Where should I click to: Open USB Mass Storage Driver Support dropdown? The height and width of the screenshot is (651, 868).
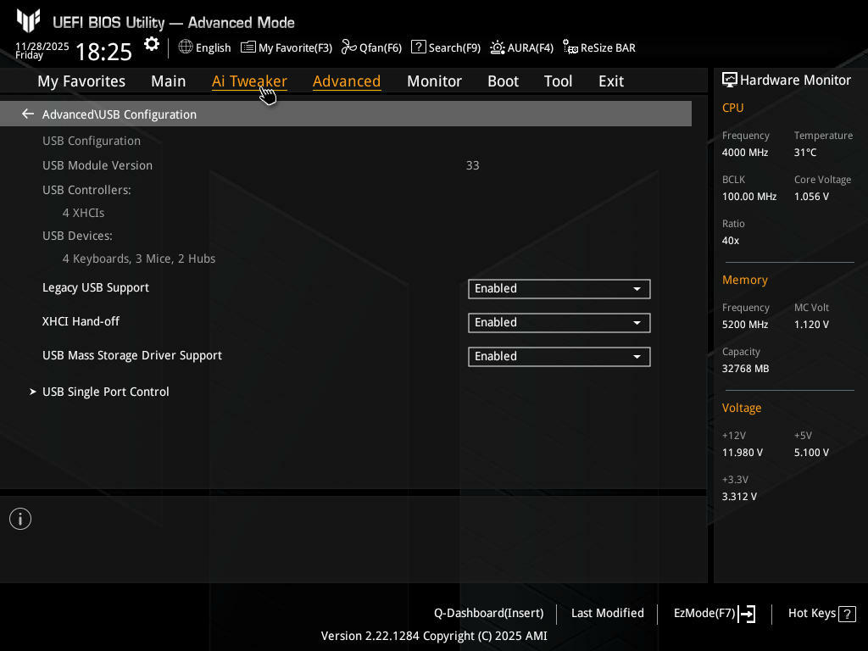[x=559, y=357]
